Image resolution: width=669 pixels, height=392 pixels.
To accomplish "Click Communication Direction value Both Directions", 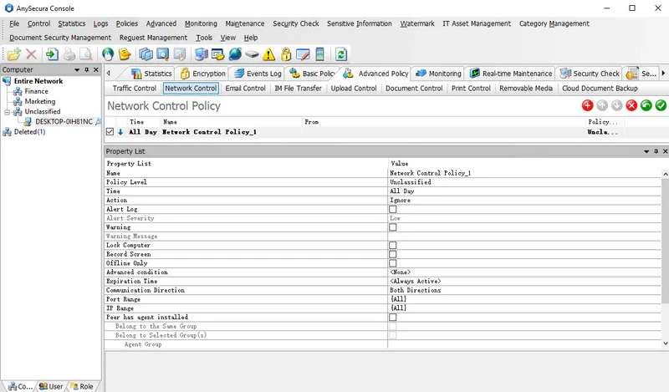I will (x=524, y=290).
